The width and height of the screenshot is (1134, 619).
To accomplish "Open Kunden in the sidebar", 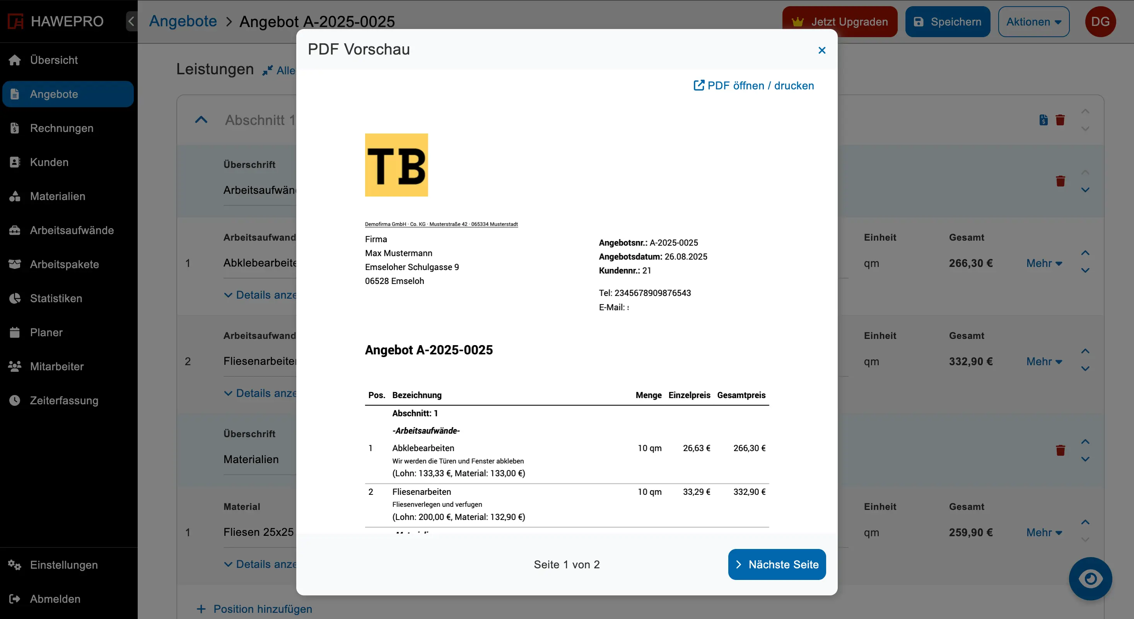I will 68,162.
